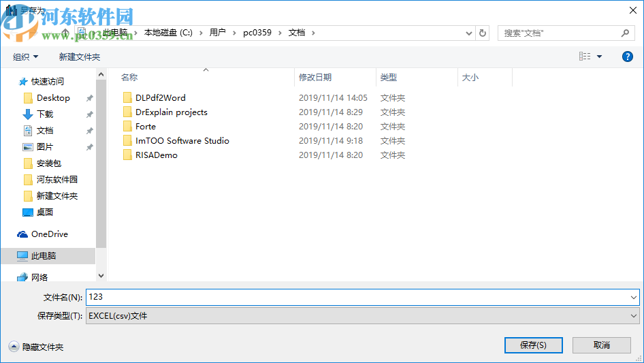Click sidebar scrollbar down arrow

click(x=101, y=276)
